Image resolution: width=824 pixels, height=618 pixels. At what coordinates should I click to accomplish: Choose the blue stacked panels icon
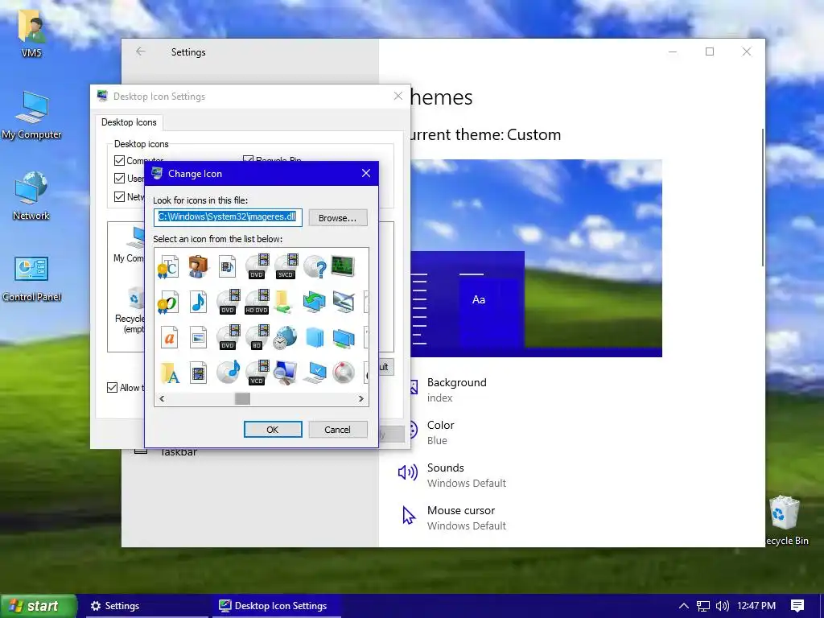click(x=315, y=337)
